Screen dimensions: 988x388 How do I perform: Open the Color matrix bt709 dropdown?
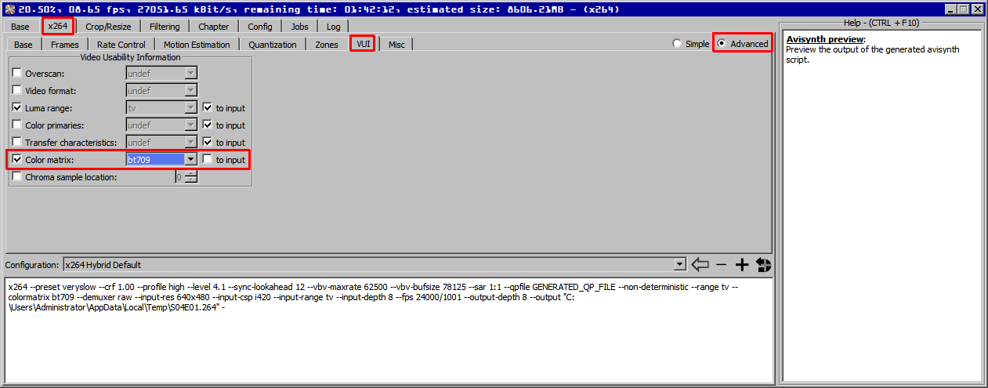pos(190,159)
